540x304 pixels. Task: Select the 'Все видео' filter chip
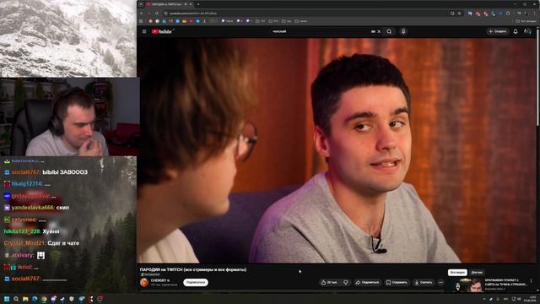(x=457, y=272)
